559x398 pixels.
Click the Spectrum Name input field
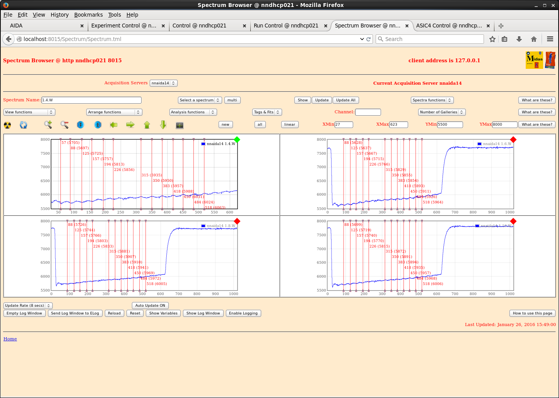pos(91,100)
